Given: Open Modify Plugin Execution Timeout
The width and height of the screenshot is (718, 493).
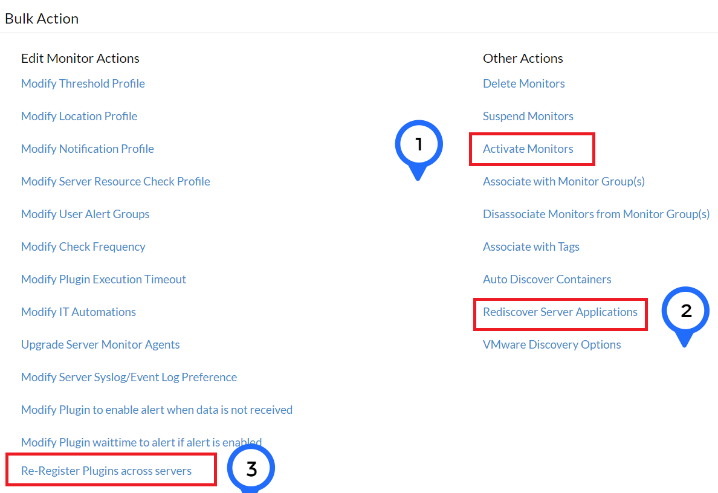Looking at the screenshot, I should tap(103, 279).
